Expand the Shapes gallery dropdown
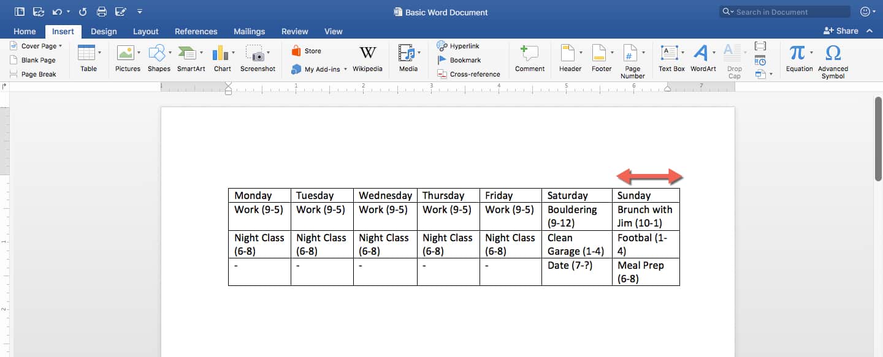 pos(170,53)
